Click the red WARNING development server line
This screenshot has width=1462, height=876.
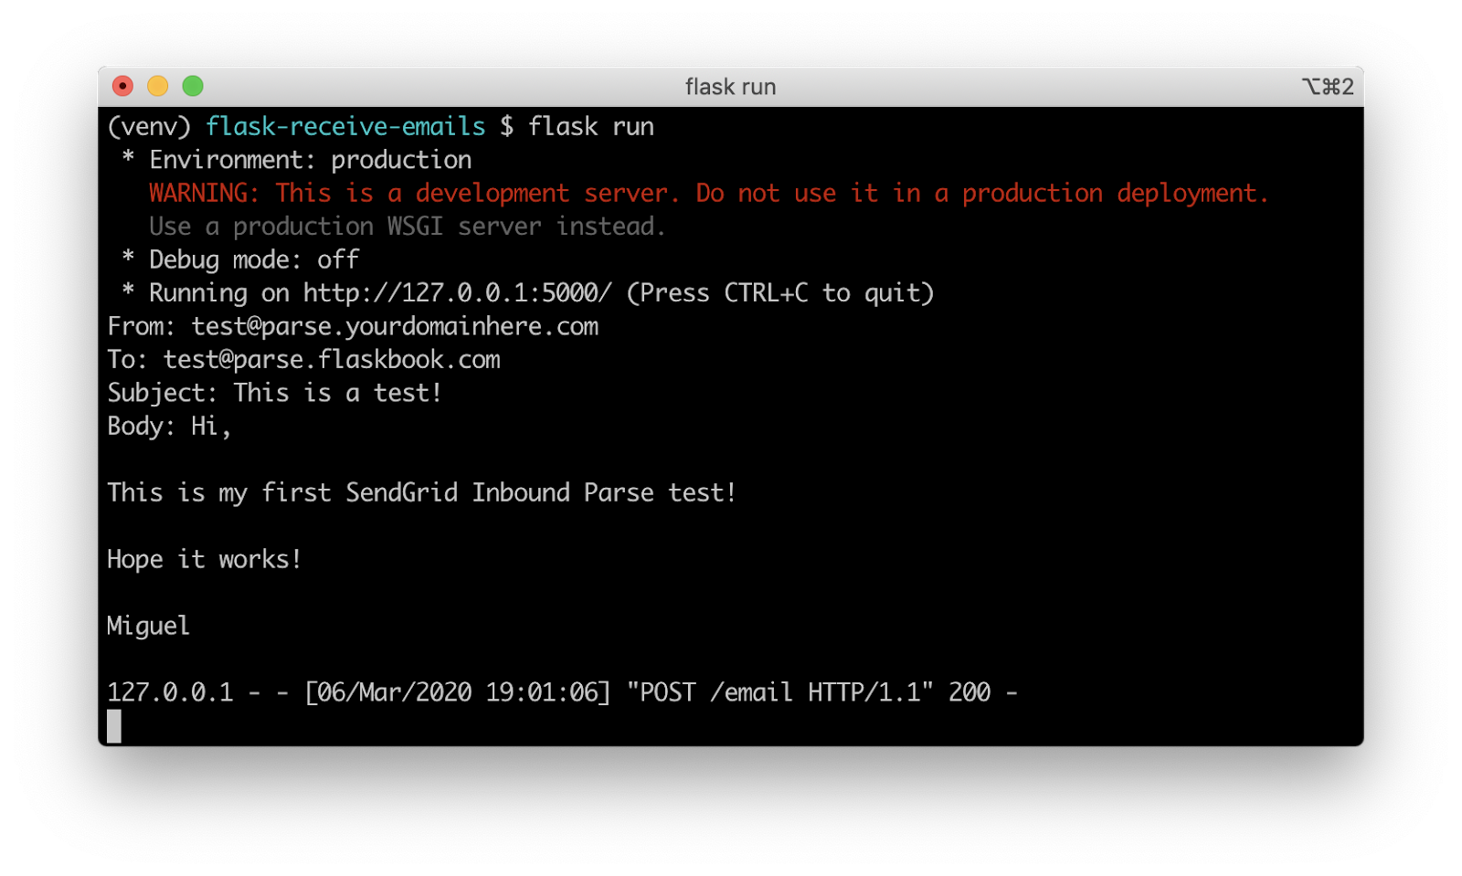point(708,194)
